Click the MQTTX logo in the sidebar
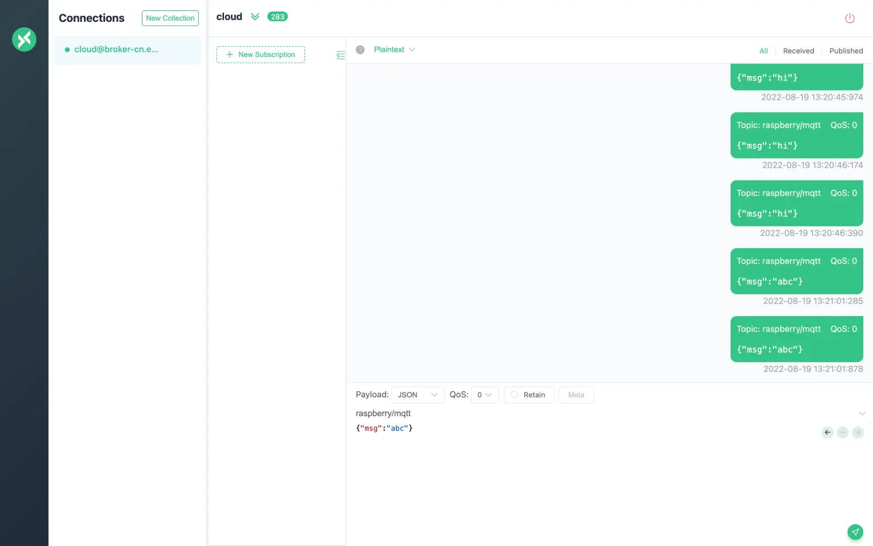The height and width of the screenshot is (546, 873). pyautogui.click(x=24, y=39)
